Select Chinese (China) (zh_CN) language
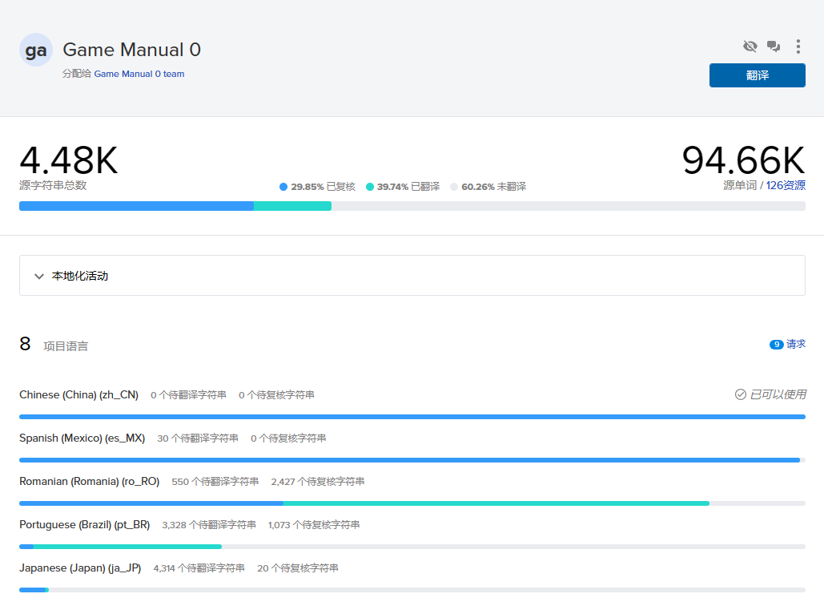824x606 pixels. 78,394
